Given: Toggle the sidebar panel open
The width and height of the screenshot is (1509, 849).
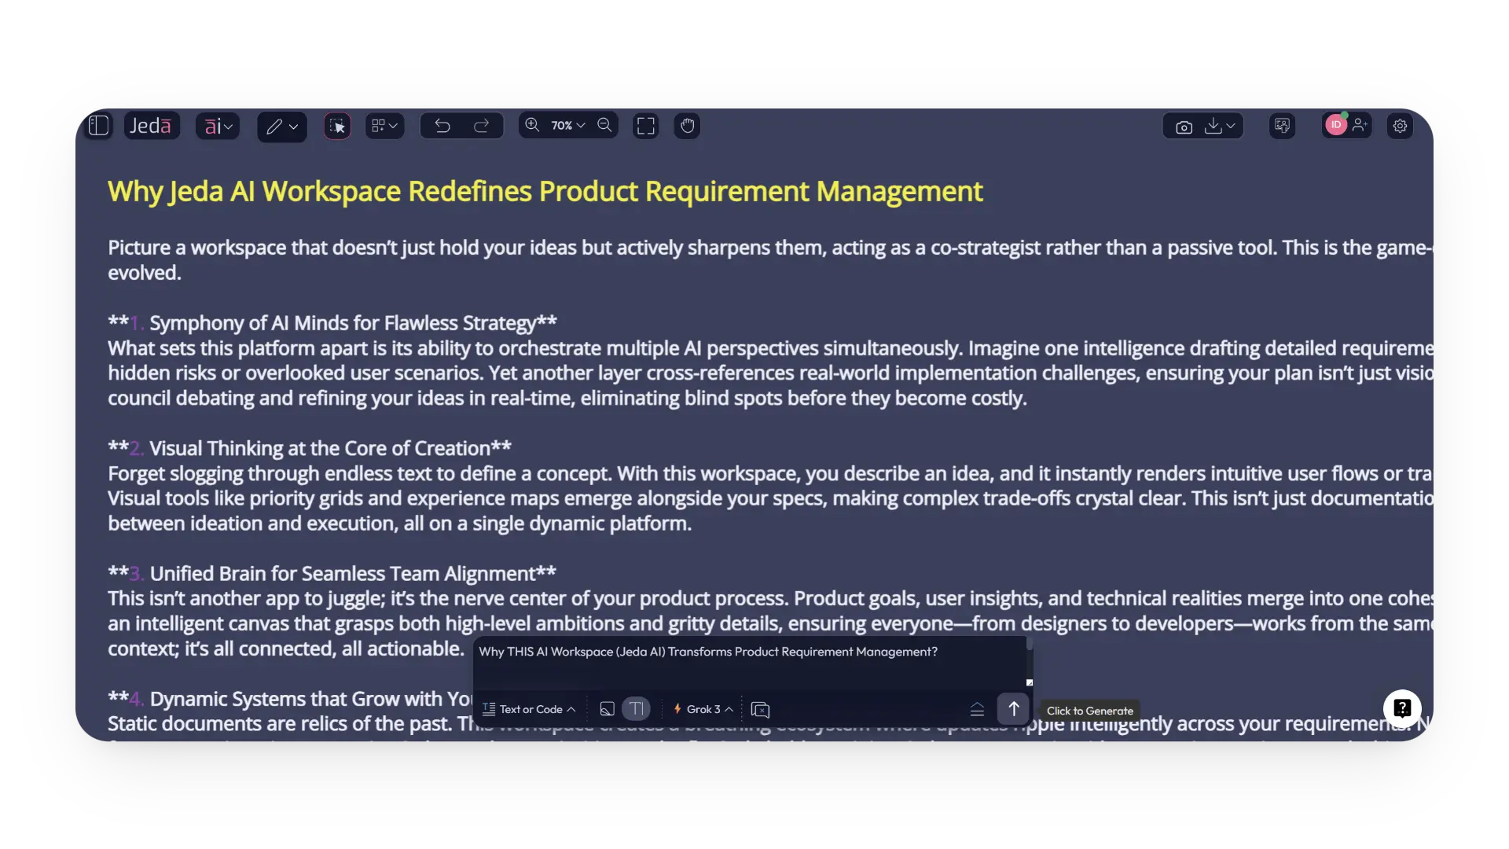Looking at the screenshot, I should click(98, 125).
